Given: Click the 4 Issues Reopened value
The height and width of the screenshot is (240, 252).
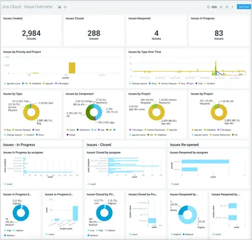Looking at the screenshot, I should pyautogui.click(x=156, y=33).
